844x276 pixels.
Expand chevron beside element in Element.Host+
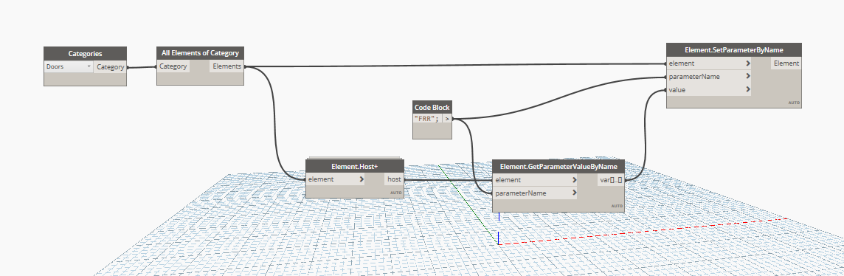click(x=362, y=179)
